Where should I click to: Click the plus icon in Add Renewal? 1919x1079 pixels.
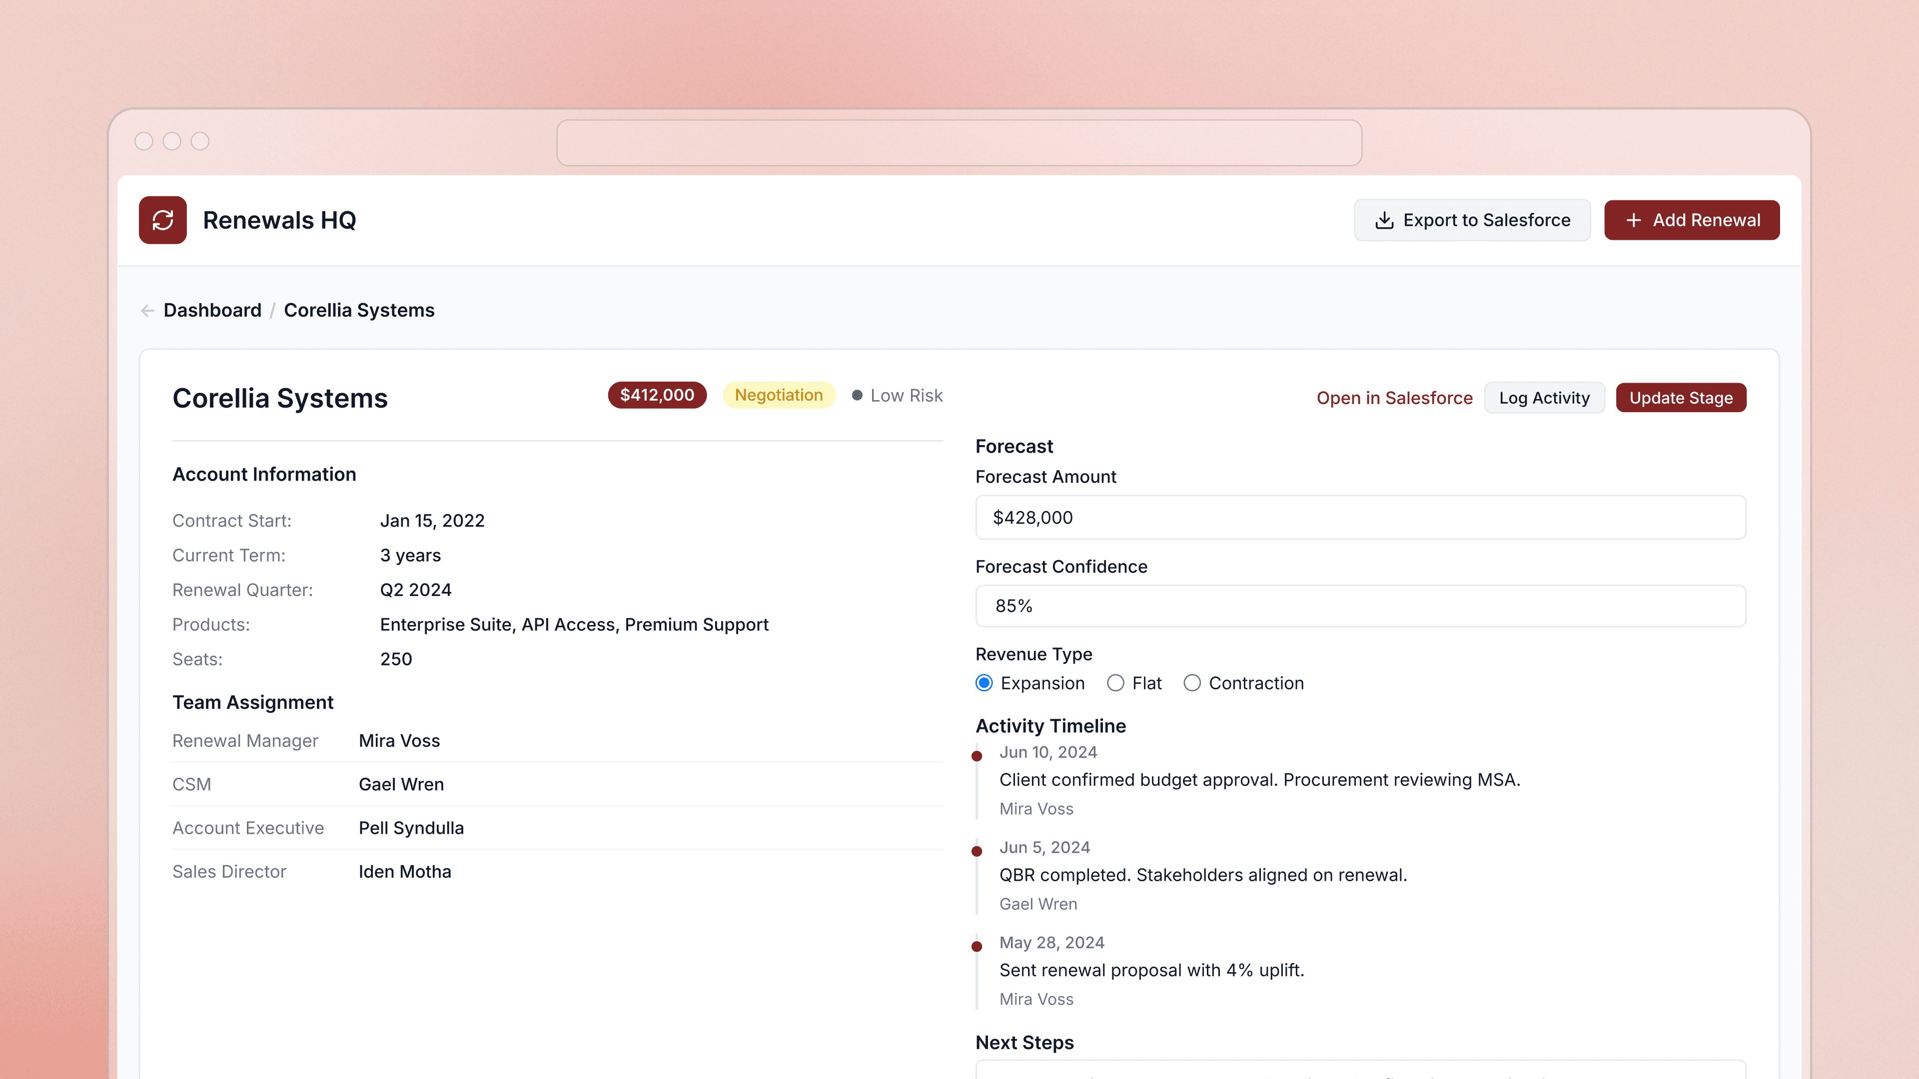pyautogui.click(x=1633, y=220)
